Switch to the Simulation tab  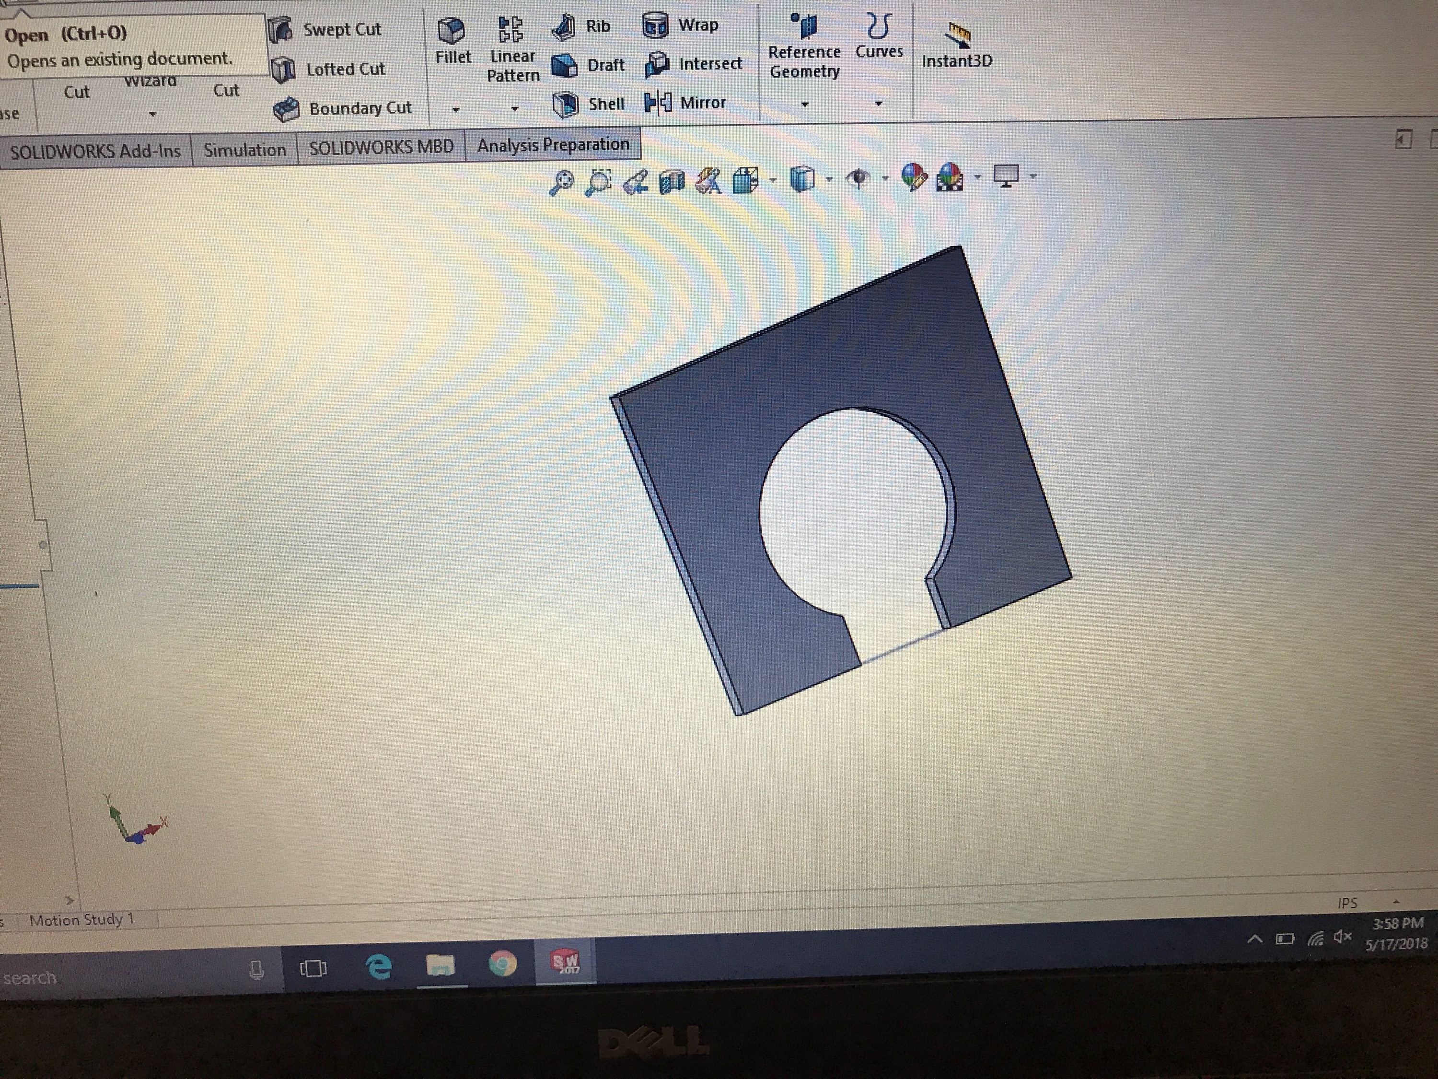244,150
